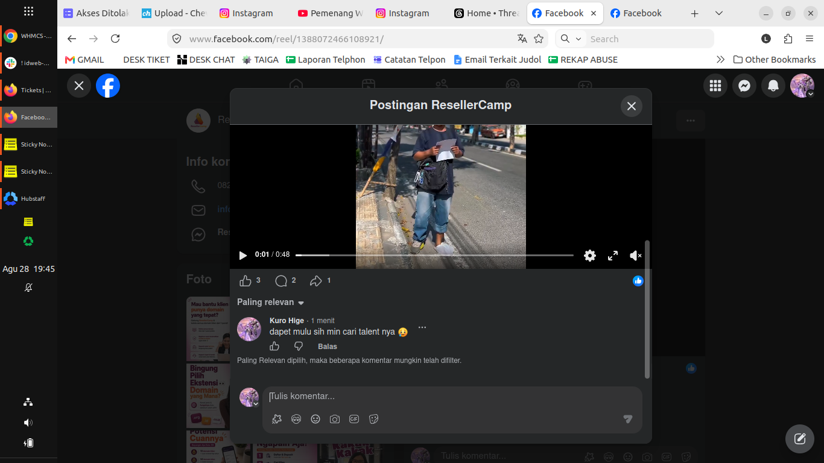Viewport: 824px width, 463px height.
Task: Open the Laporan Telphon bookmark
Action: (326, 60)
